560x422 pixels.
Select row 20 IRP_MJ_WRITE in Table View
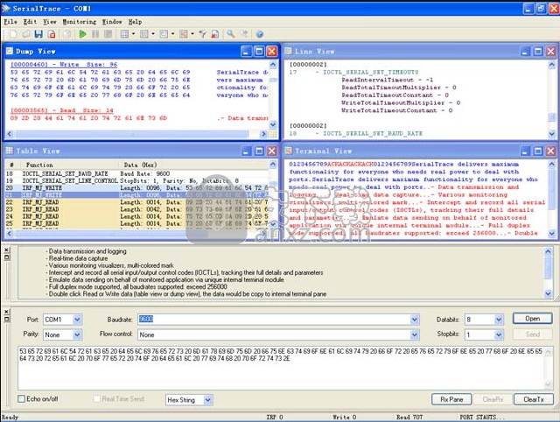[x=136, y=188]
